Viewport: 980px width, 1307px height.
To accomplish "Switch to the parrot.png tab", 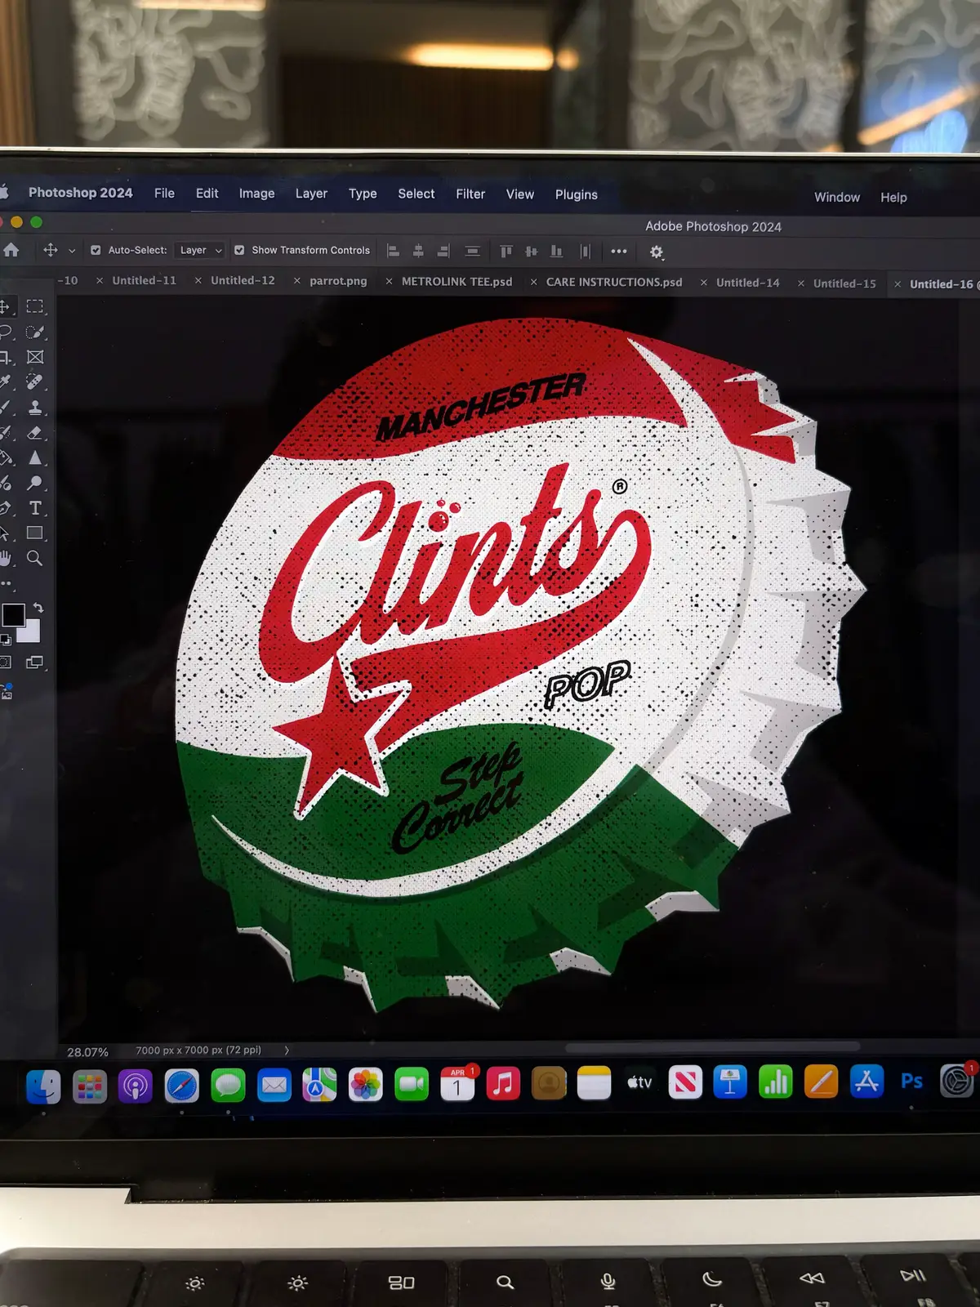I will 338,281.
